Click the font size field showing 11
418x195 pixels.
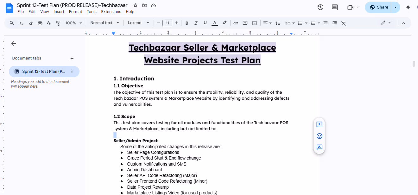(167, 23)
